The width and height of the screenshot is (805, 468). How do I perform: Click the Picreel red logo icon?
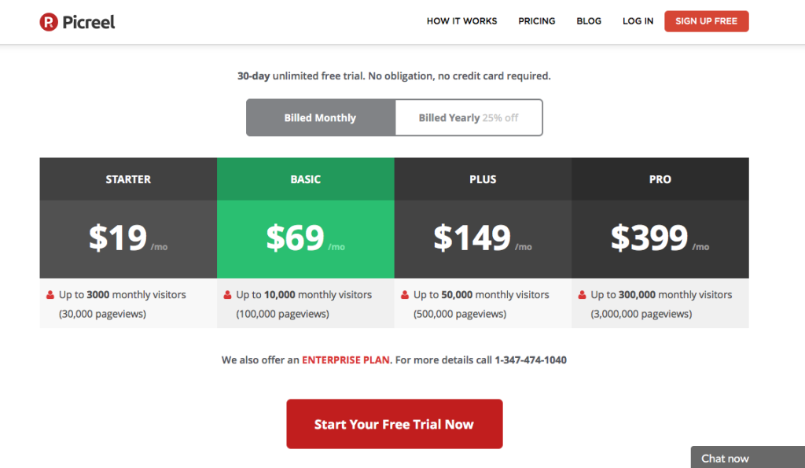pos(49,21)
